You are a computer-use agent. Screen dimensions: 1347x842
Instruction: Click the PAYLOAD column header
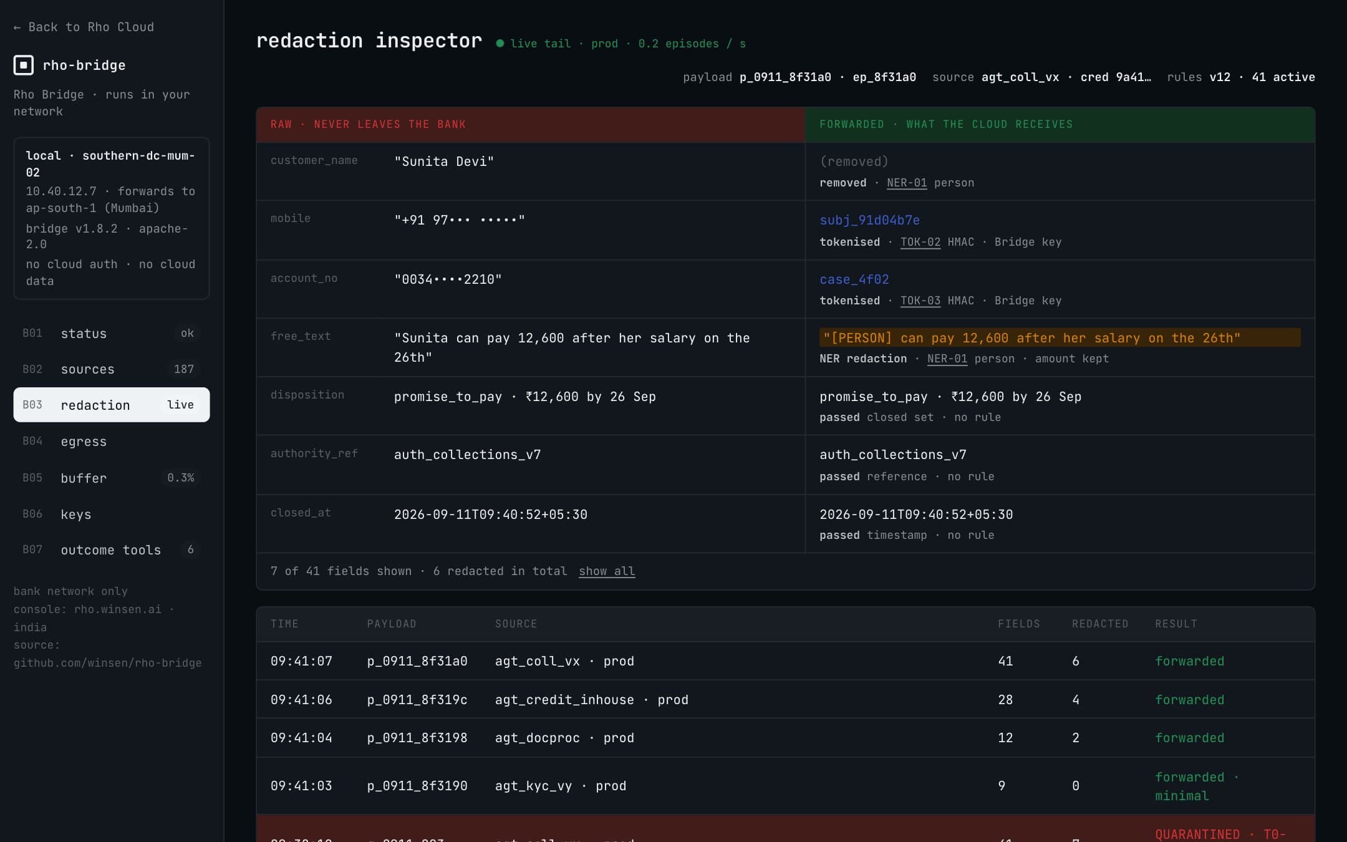coord(391,624)
